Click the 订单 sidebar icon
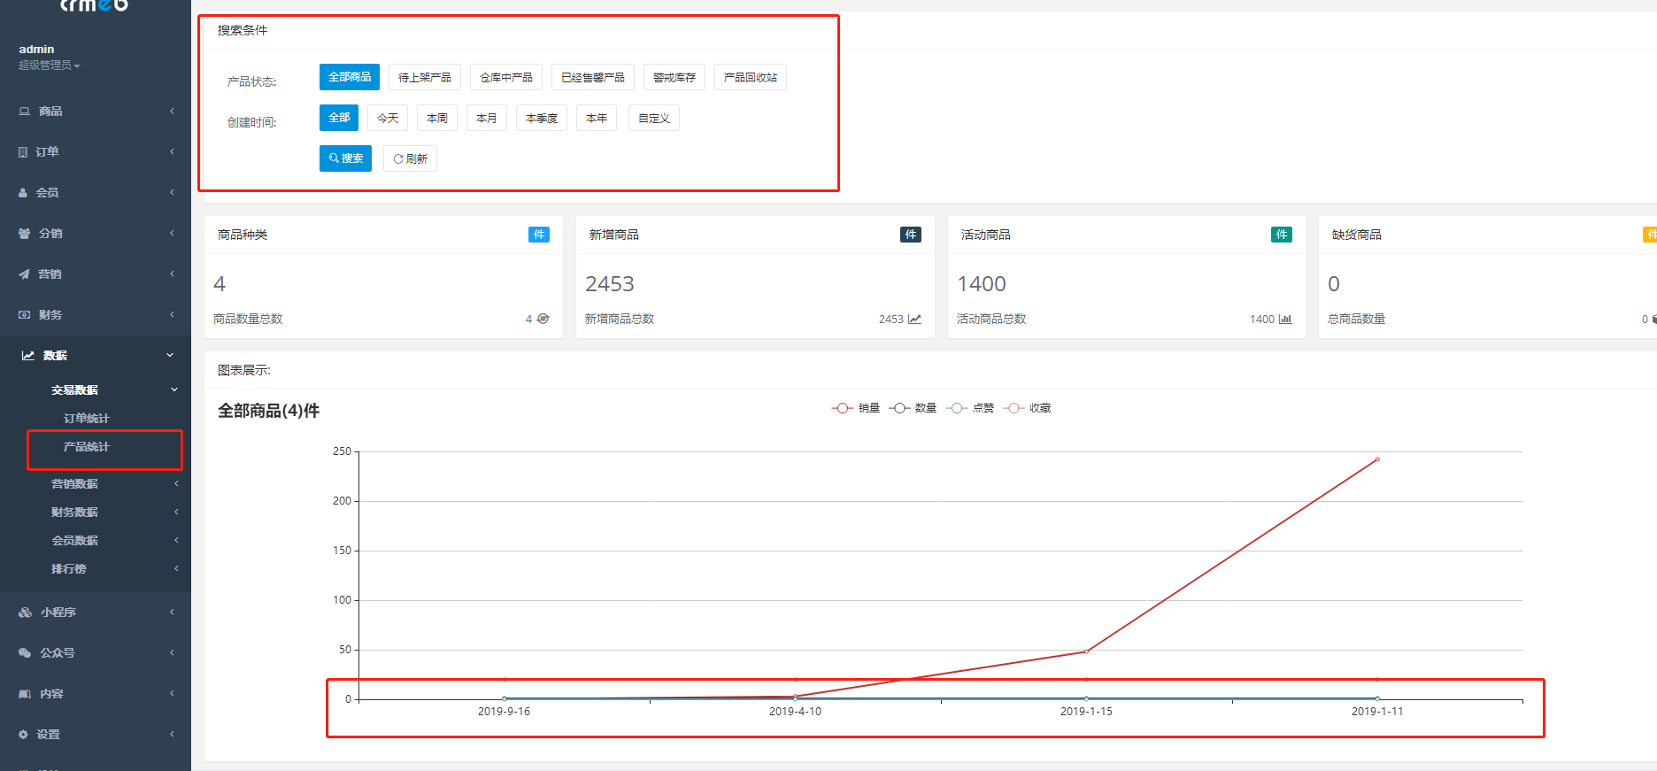This screenshot has width=1657, height=771. [23, 152]
